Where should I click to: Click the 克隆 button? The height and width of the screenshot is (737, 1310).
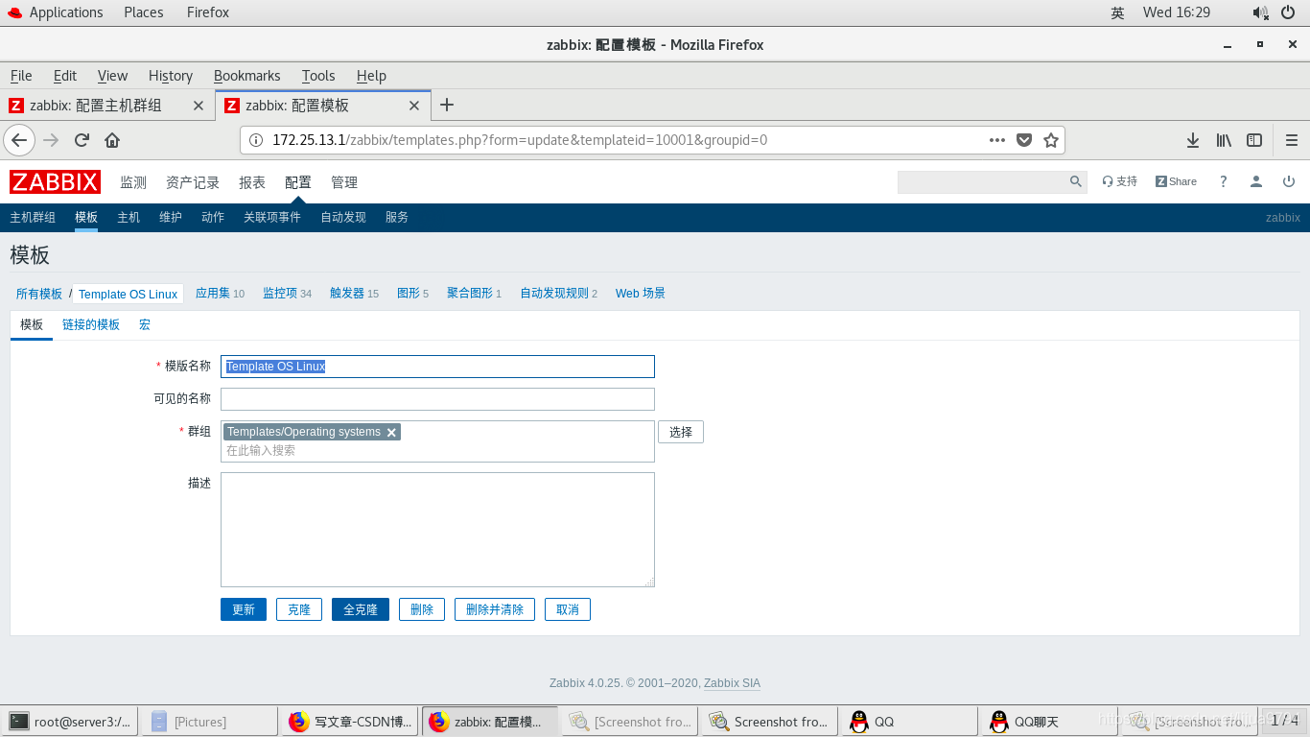point(299,609)
